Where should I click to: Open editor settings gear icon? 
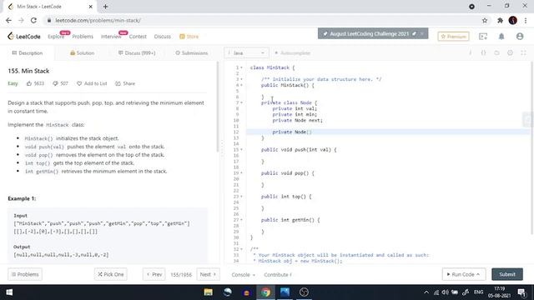510,52
